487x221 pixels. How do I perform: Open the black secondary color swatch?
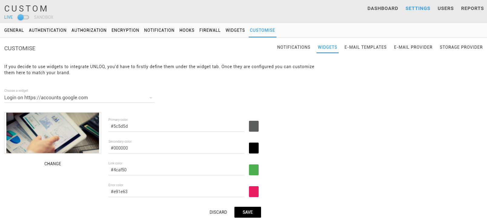[x=254, y=148]
